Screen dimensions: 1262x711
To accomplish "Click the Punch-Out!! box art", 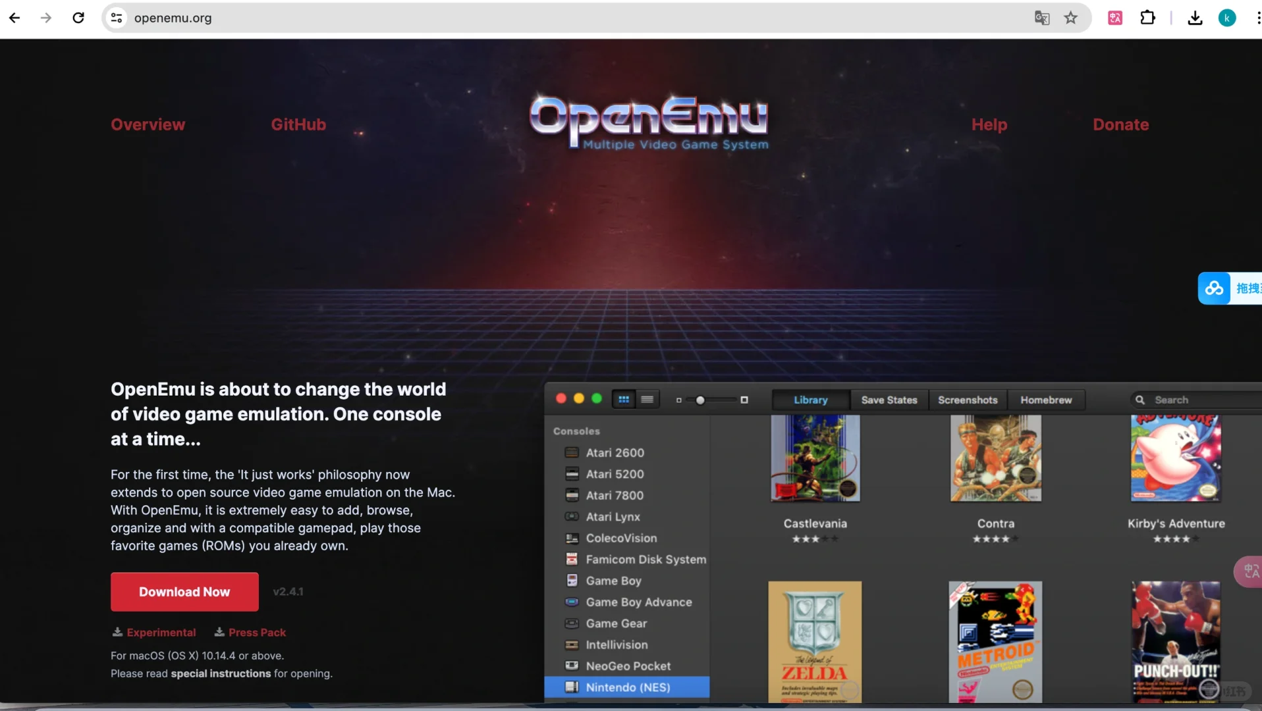I will click(1176, 642).
